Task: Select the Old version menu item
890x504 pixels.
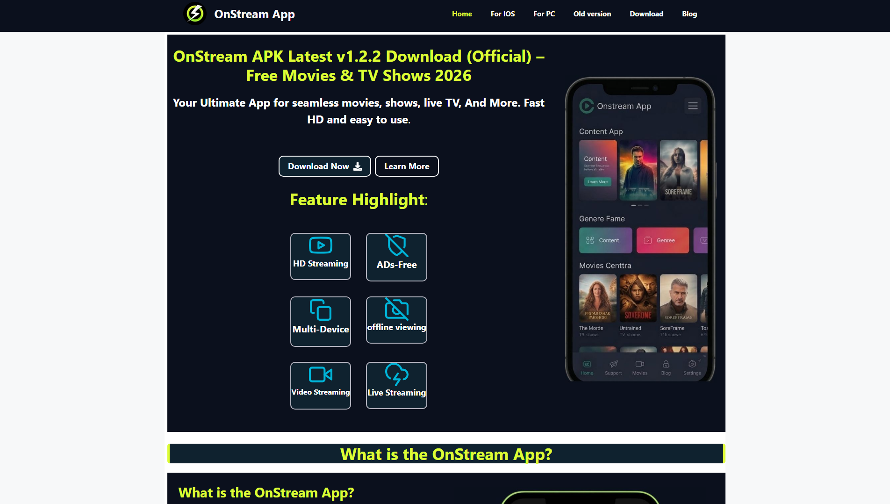Action: (x=592, y=14)
